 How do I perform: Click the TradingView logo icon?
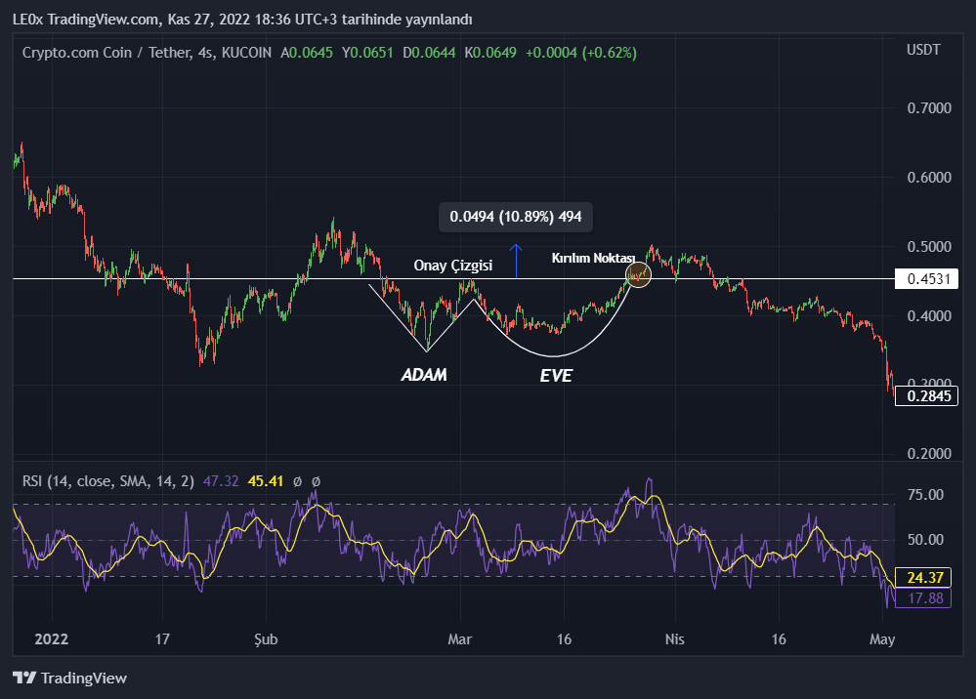click(x=24, y=678)
